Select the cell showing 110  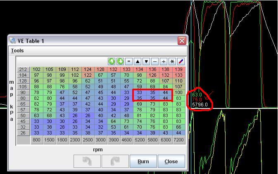tap(179, 81)
